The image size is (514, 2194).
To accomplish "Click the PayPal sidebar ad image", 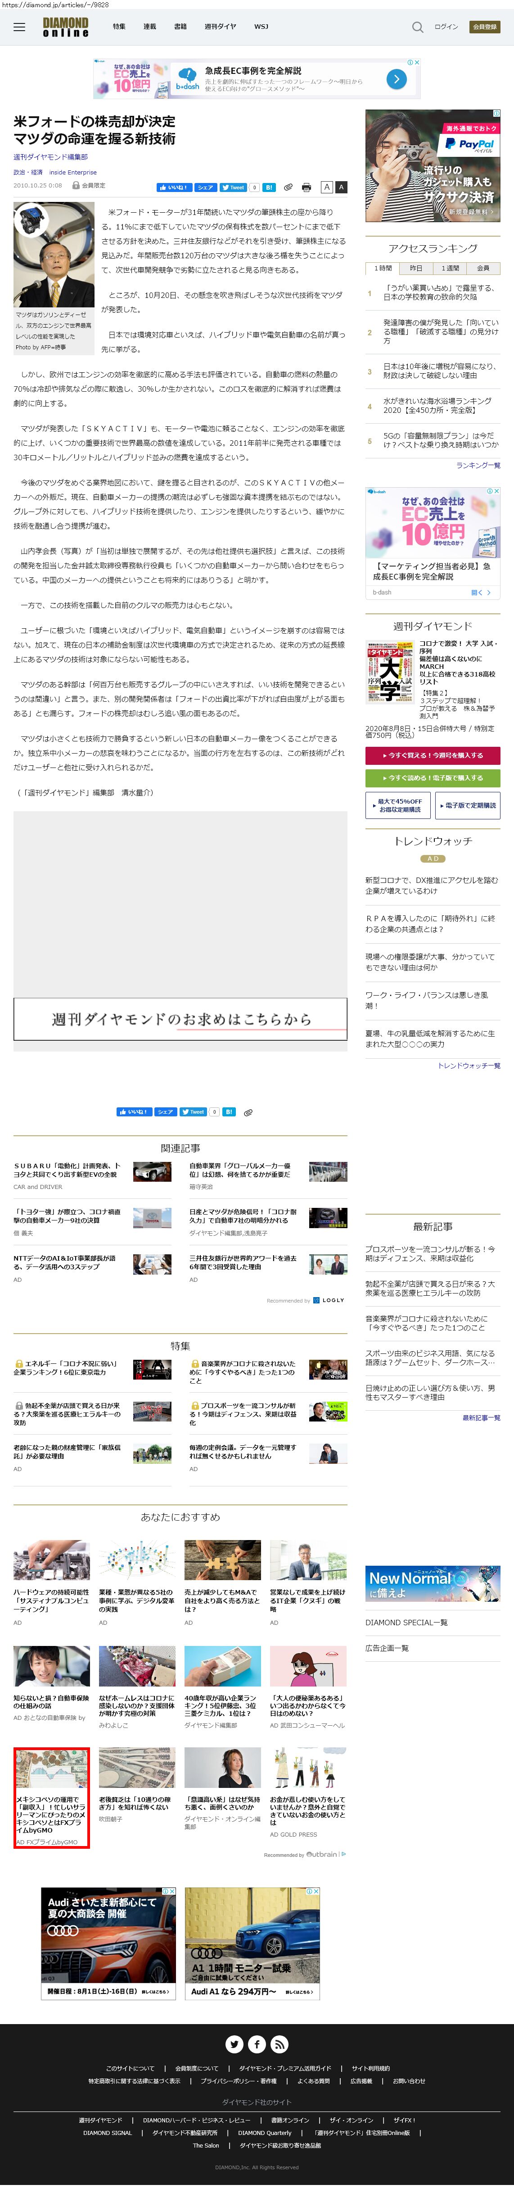I will point(432,166).
